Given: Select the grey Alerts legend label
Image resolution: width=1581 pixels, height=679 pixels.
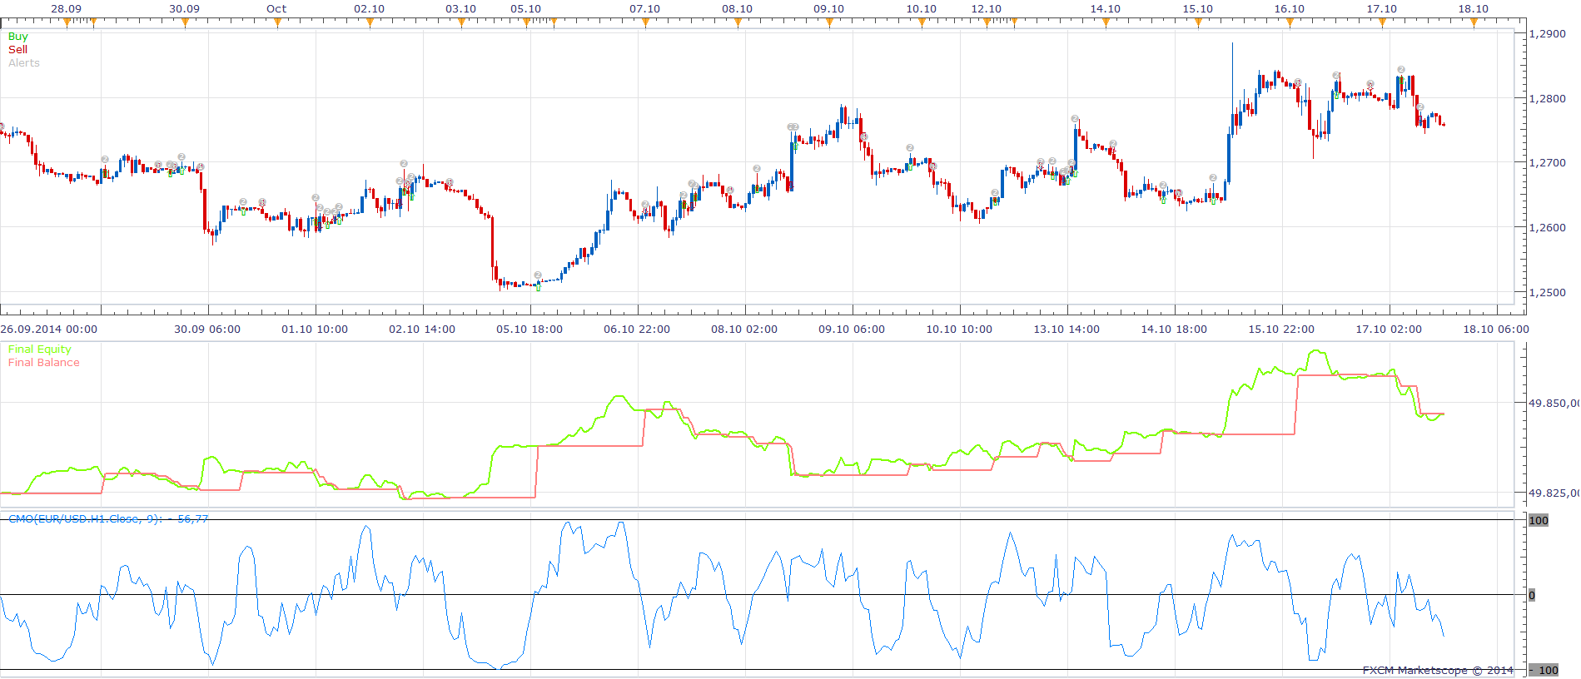Looking at the screenshot, I should 24,63.
